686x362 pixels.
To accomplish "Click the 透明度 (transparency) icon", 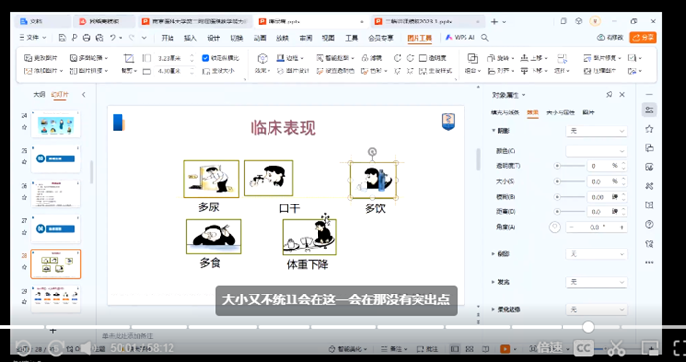I will point(423,58).
